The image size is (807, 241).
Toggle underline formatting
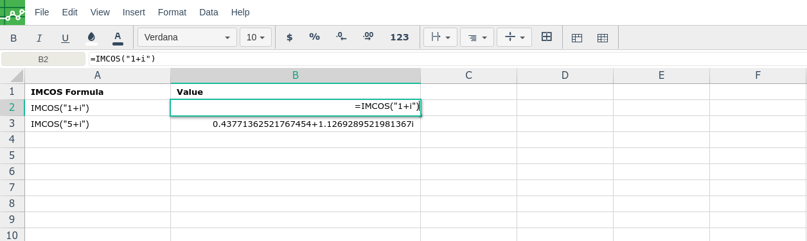[65, 38]
